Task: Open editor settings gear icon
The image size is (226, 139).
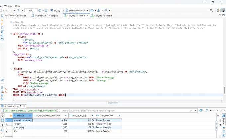Action: coord(2,80)
